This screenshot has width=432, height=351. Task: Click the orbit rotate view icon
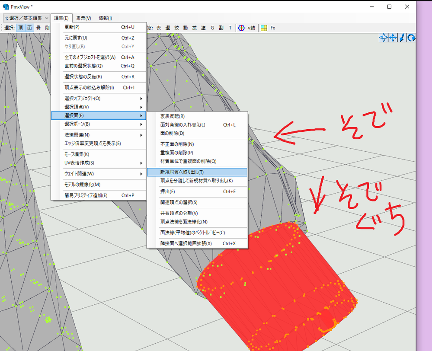tap(383, 38)
